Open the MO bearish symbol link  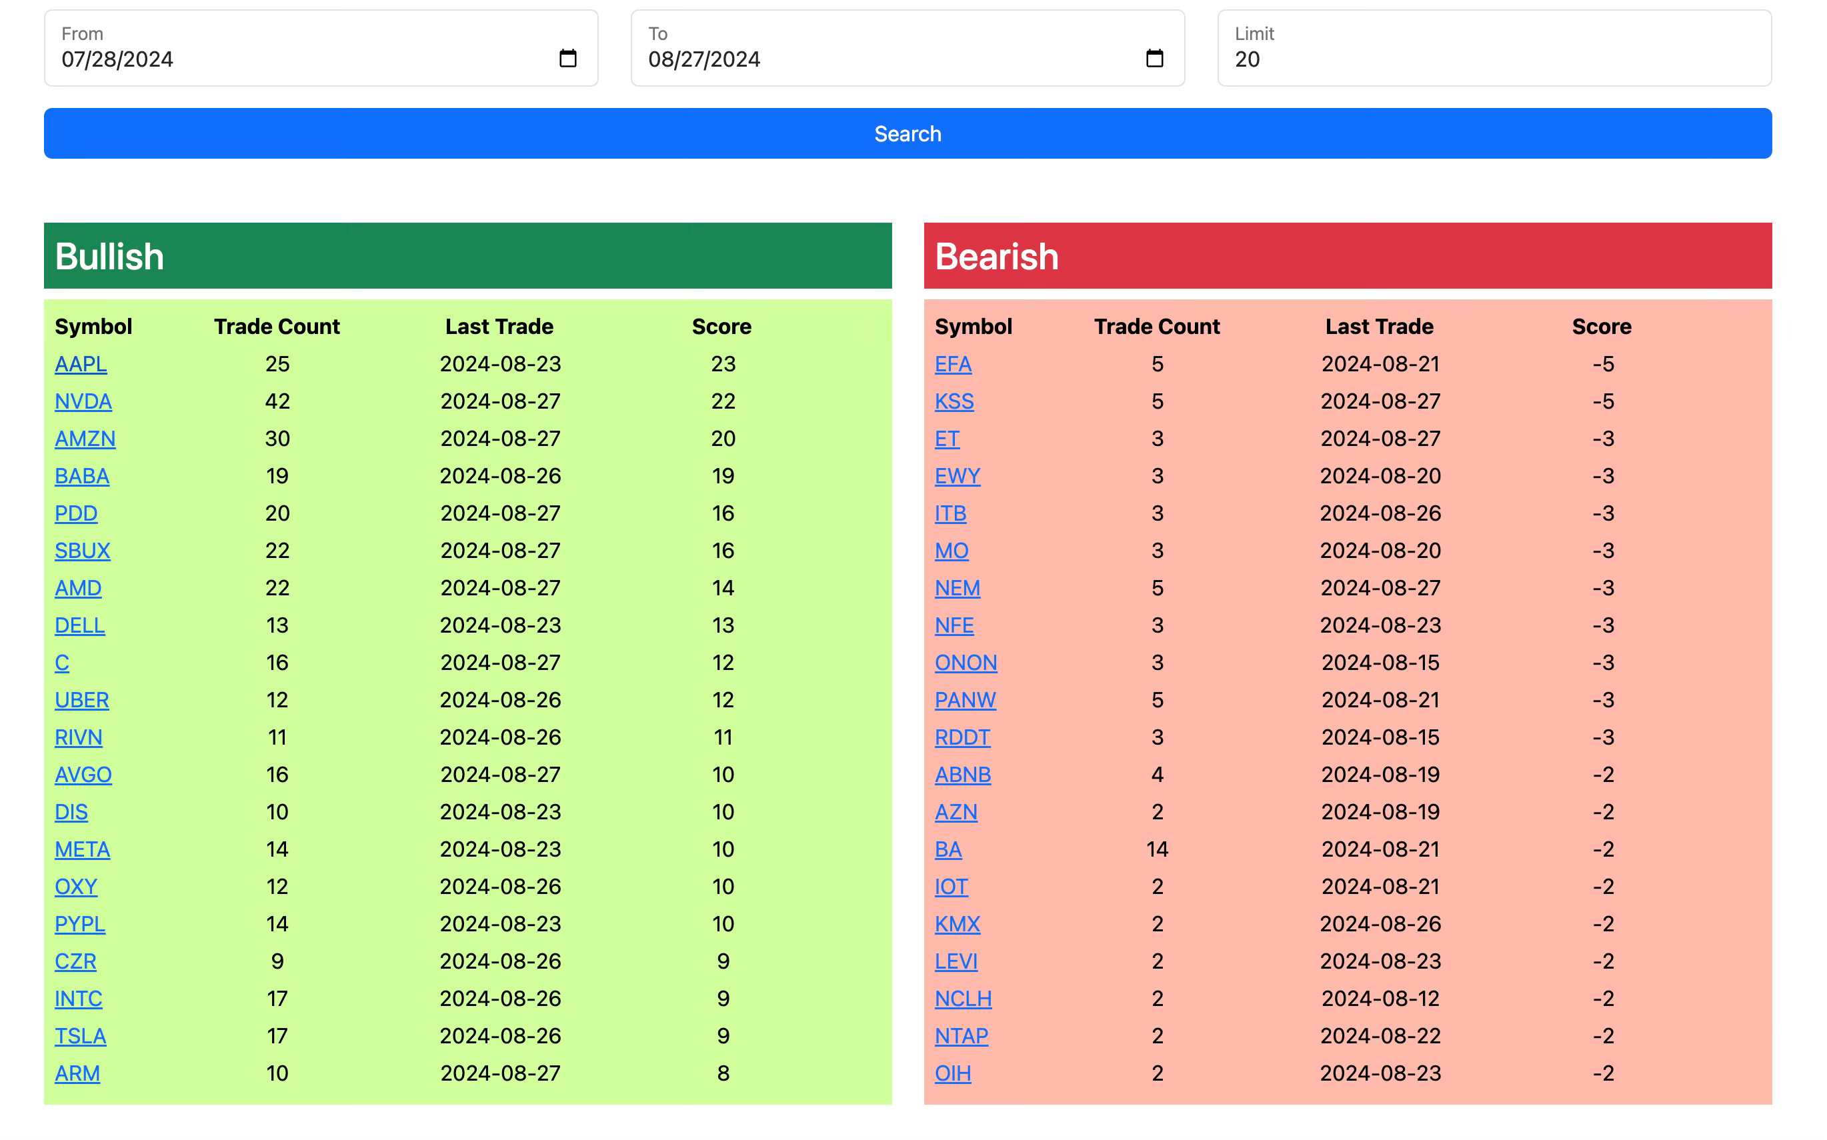[x=952, y=551]
